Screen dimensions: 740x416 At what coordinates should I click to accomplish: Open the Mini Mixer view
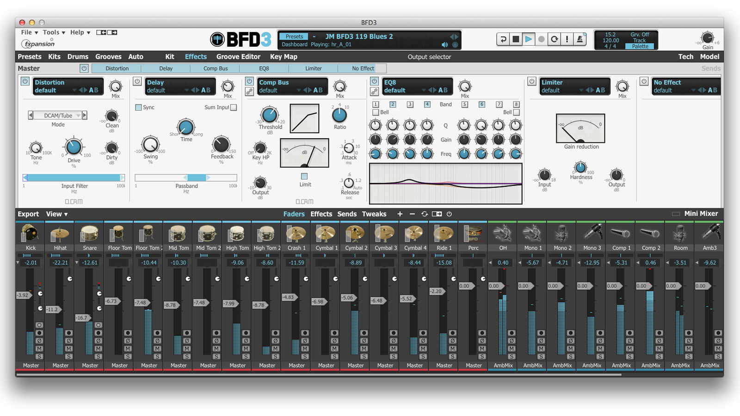(x=701, y=214)
